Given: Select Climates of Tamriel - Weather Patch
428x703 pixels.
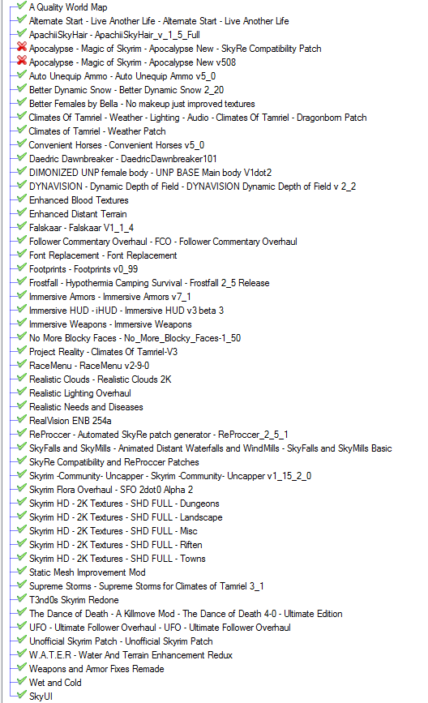Looking at the screenshot, I should pos(97,131).
